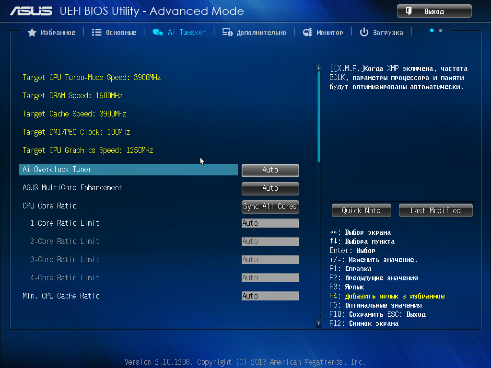
Task: Go to the Дополнительно tab
Action: (x=254, y=32)
